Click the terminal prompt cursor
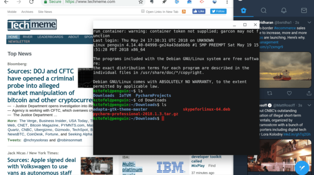The height and width of the screenshot is (175, 314). point(163,118)
